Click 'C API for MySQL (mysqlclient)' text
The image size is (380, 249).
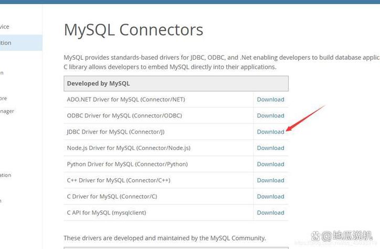pos(107,213)
